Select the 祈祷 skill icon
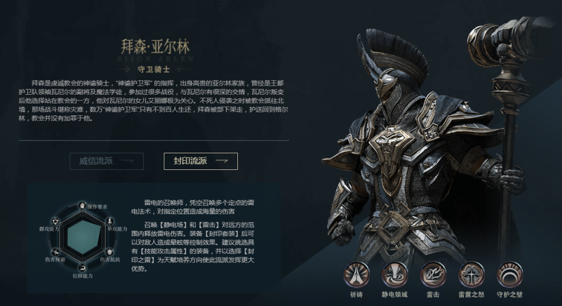 (356, 274)
